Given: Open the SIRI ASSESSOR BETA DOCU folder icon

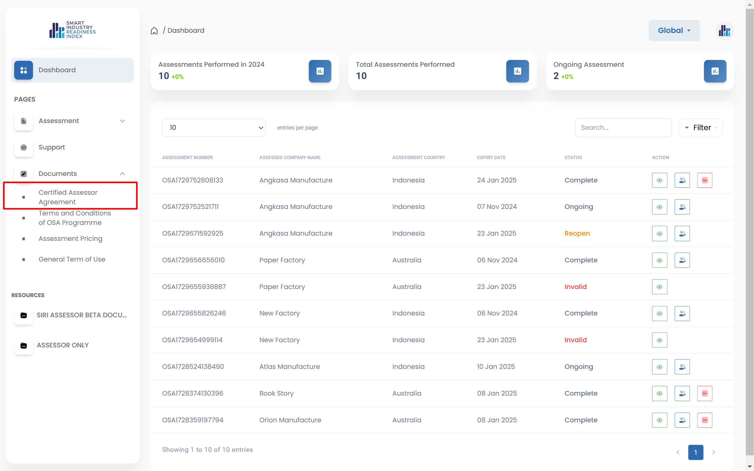Looking at the screenshot, I should coord(24,315).
